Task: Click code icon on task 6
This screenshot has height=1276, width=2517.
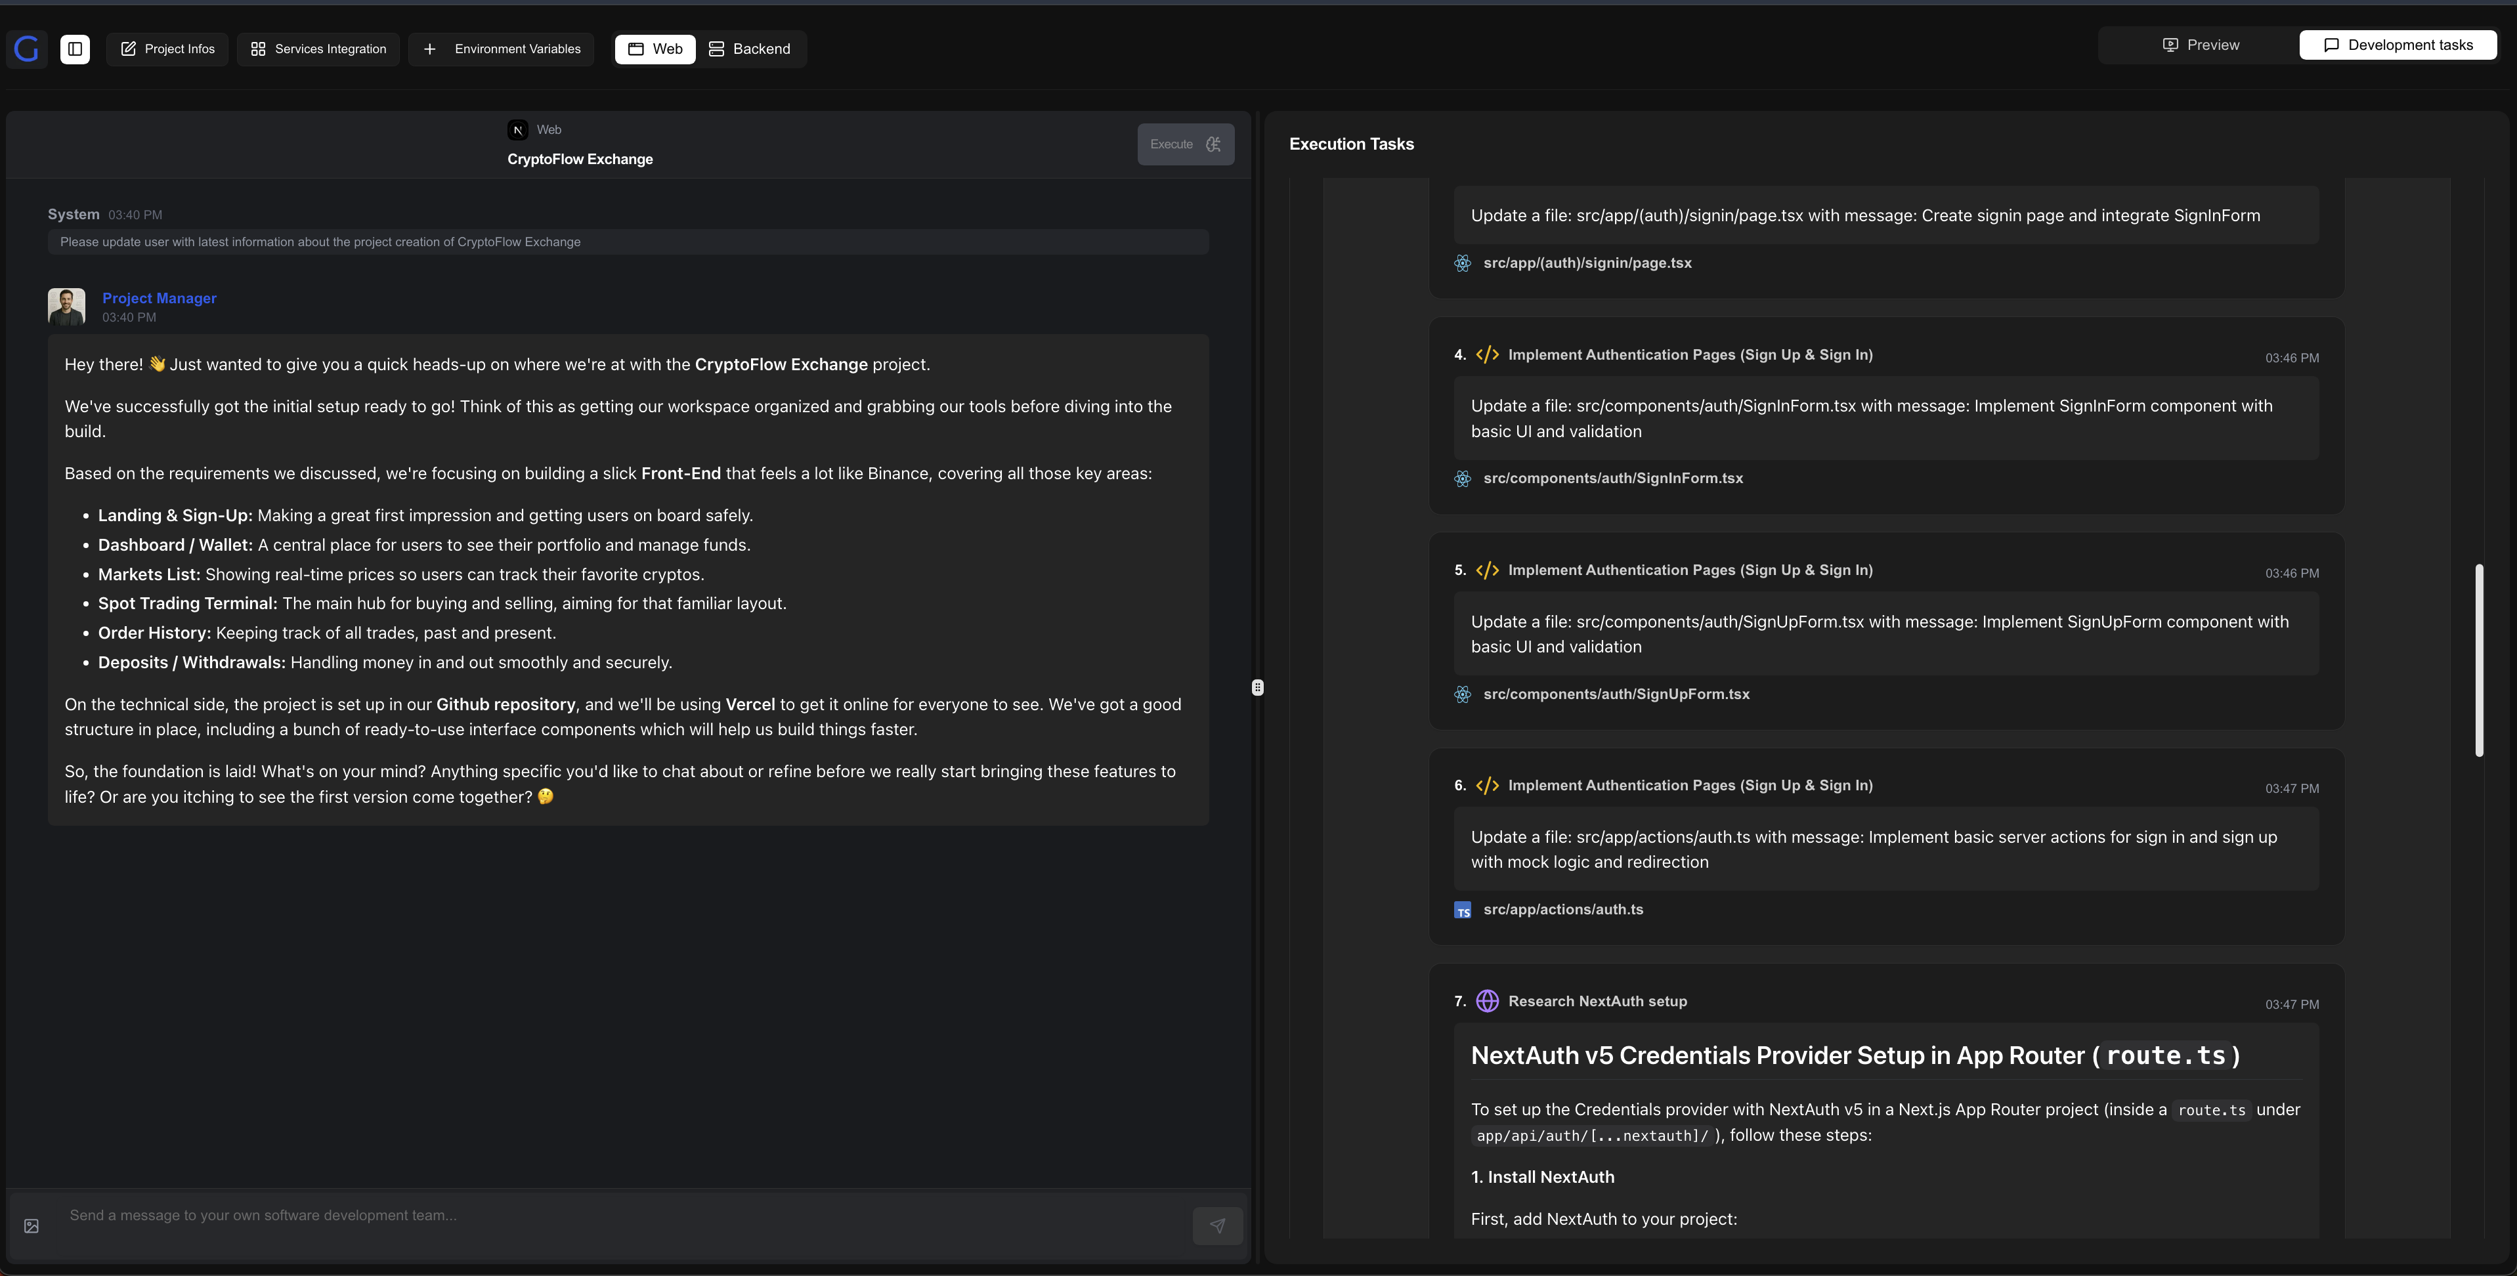Action: point(1487,786)
